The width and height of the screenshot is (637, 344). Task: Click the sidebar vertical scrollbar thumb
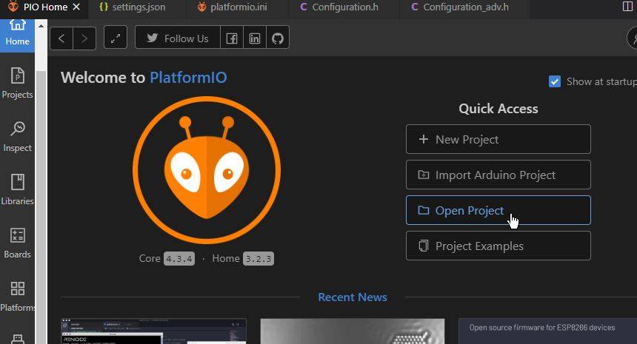coord(41,207)
